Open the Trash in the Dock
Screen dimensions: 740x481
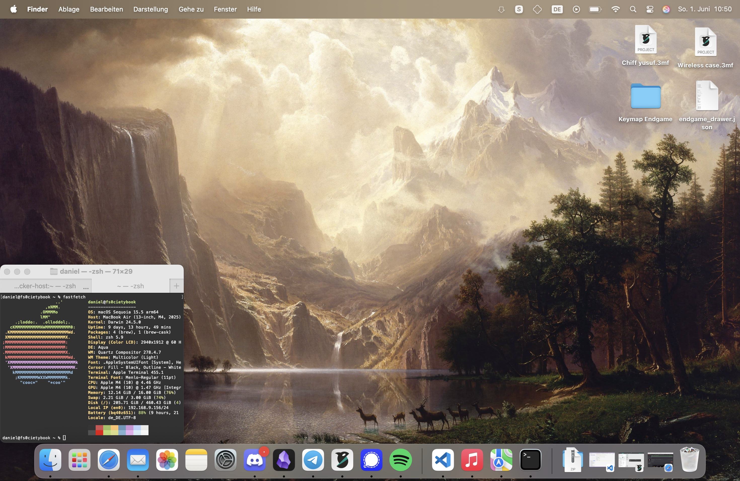pyautogui.click(x=690, y=460)
